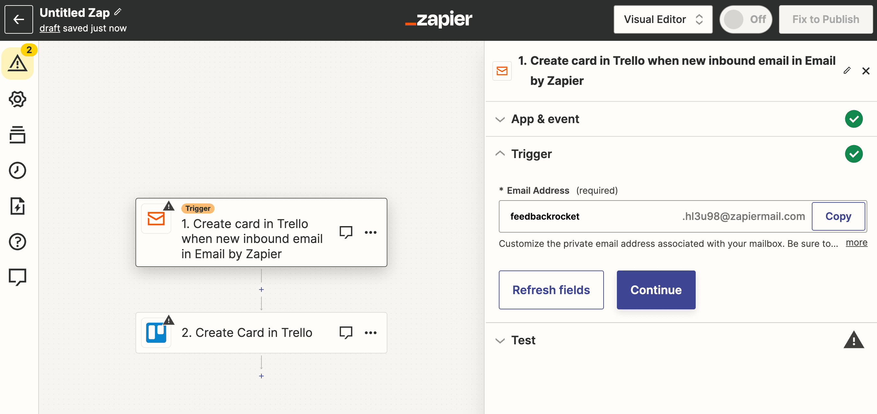Add a comment on Trello step 2
The width and height of the screenshot is (877, 414).
click(x=346, y=332)
